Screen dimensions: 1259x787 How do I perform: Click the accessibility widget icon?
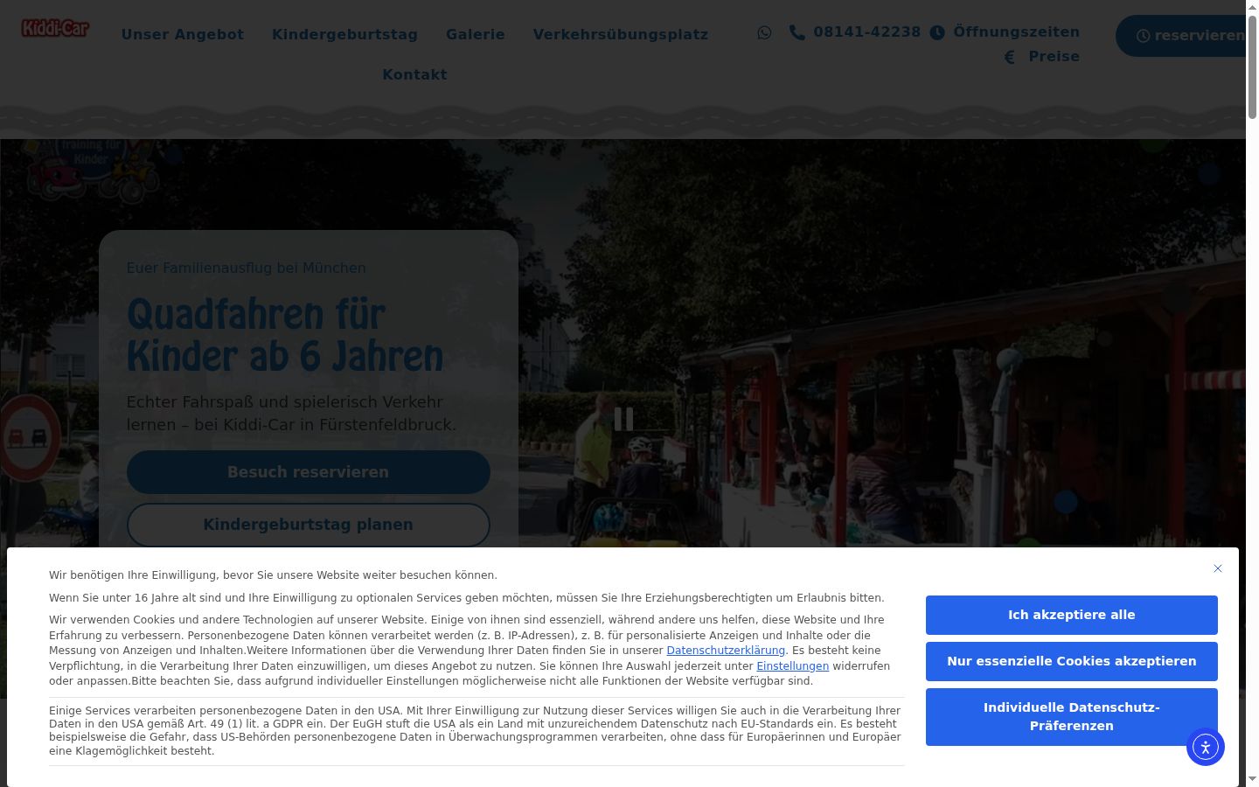1206,747
